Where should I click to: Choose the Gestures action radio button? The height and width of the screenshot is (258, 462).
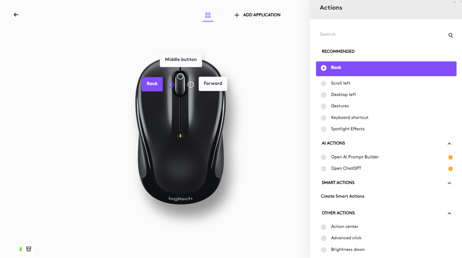[323, 106]
